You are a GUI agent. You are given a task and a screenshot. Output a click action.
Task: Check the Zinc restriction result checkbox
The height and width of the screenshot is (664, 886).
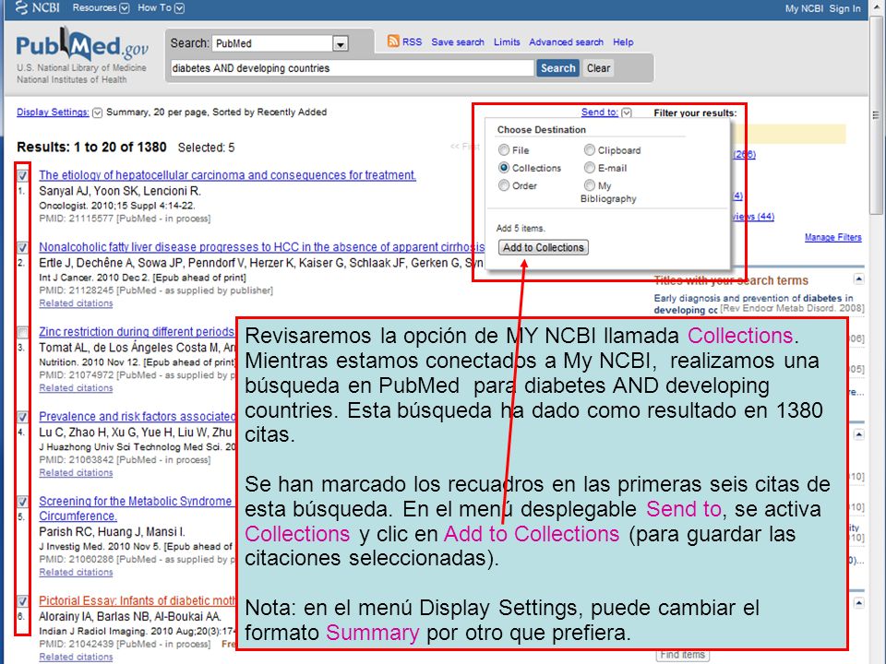(22, 332)
